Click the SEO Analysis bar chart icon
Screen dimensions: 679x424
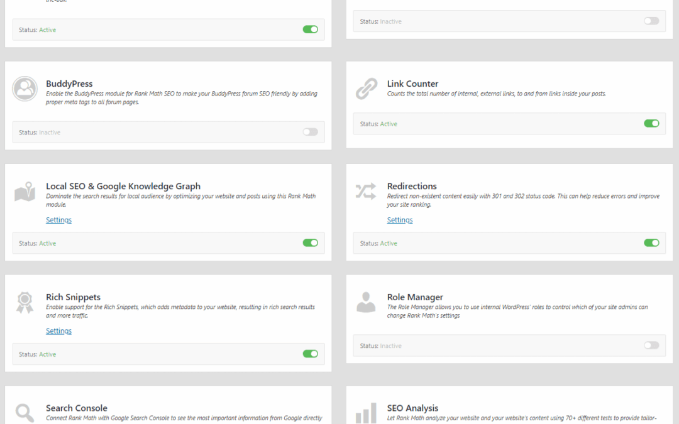(366, 413)
